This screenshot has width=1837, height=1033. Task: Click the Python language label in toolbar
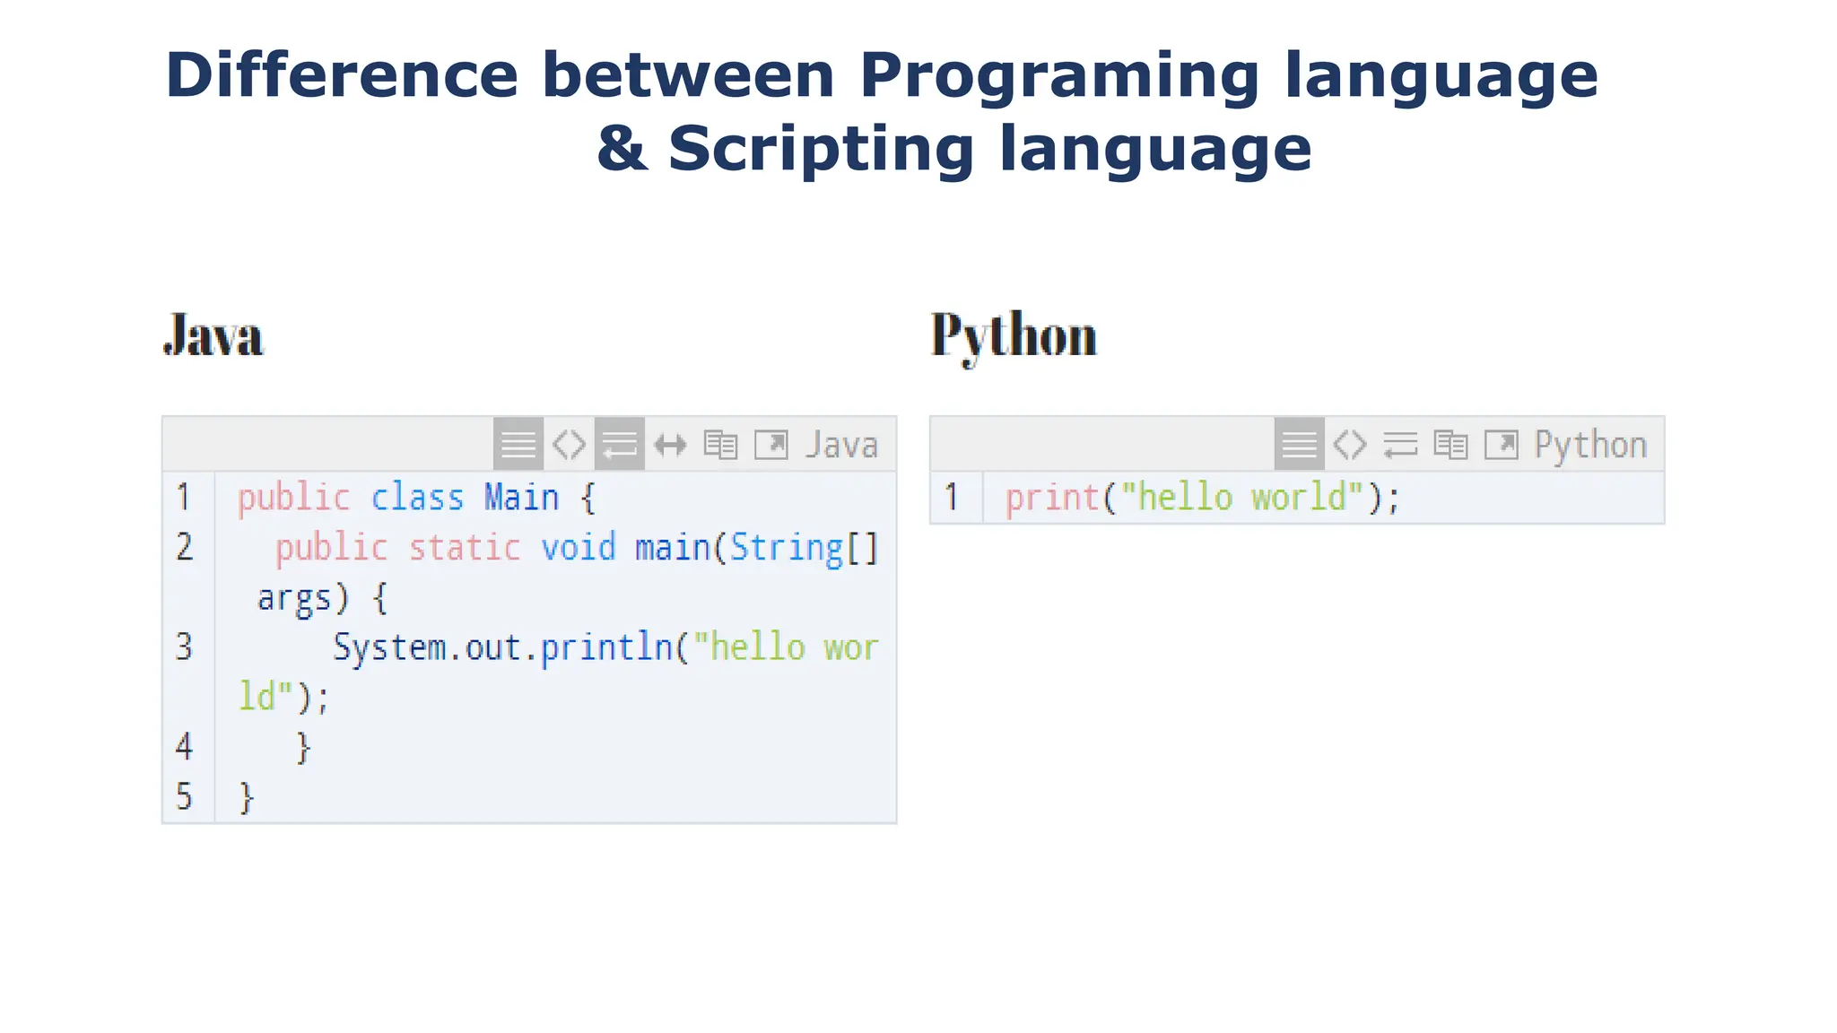[1590, 446]
